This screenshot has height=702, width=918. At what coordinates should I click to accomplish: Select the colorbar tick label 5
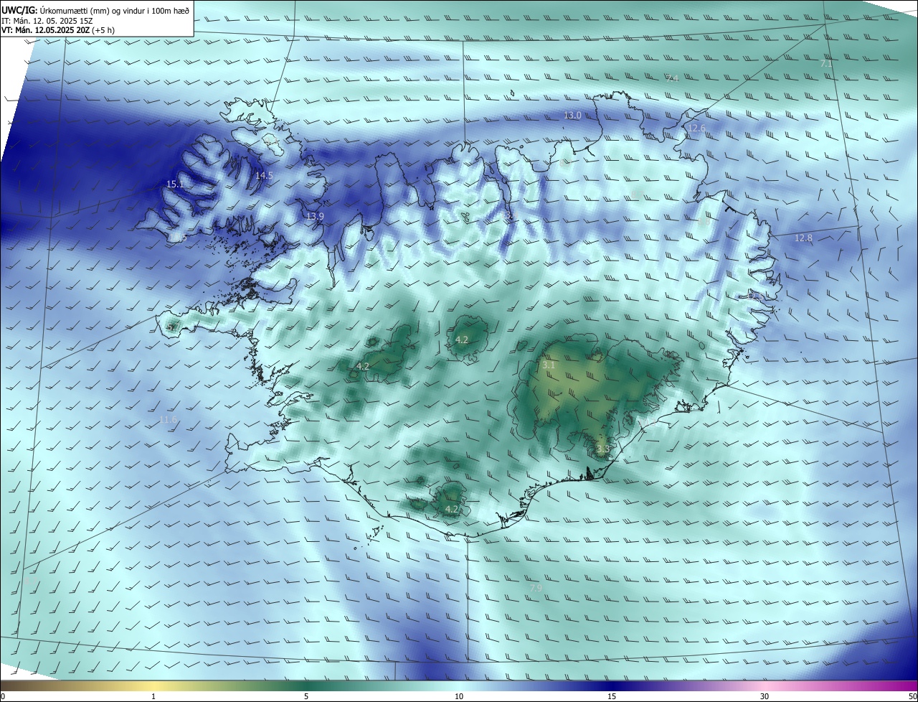(306, 696)
